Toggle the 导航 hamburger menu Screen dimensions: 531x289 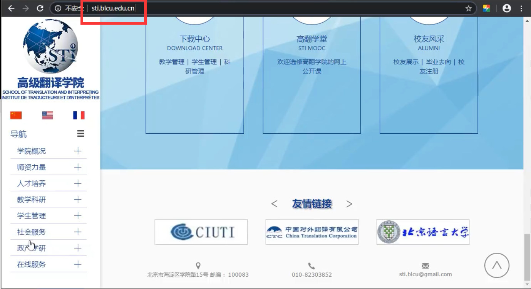click(80, 134)
